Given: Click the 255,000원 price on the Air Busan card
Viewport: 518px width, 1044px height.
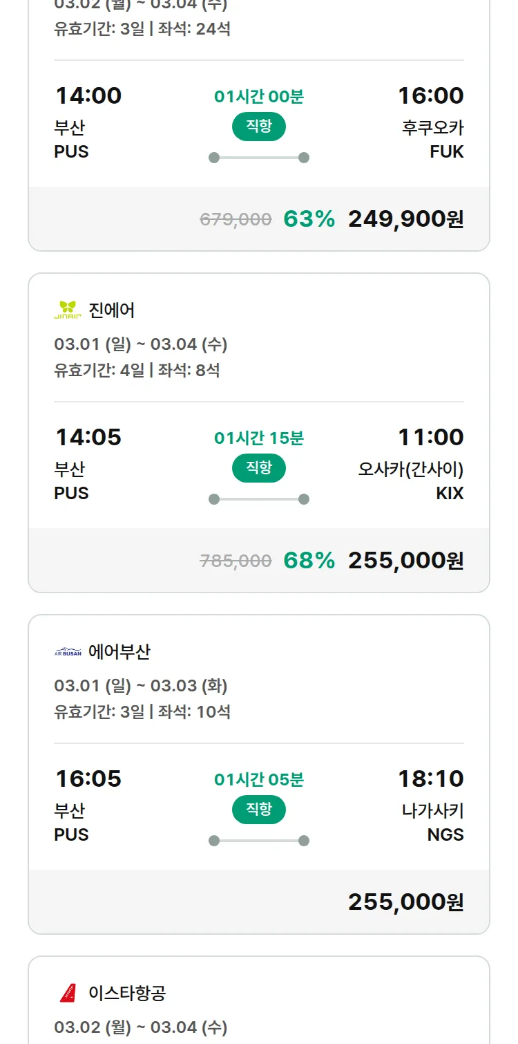Looking at the screenshot, I should [405, 902].
